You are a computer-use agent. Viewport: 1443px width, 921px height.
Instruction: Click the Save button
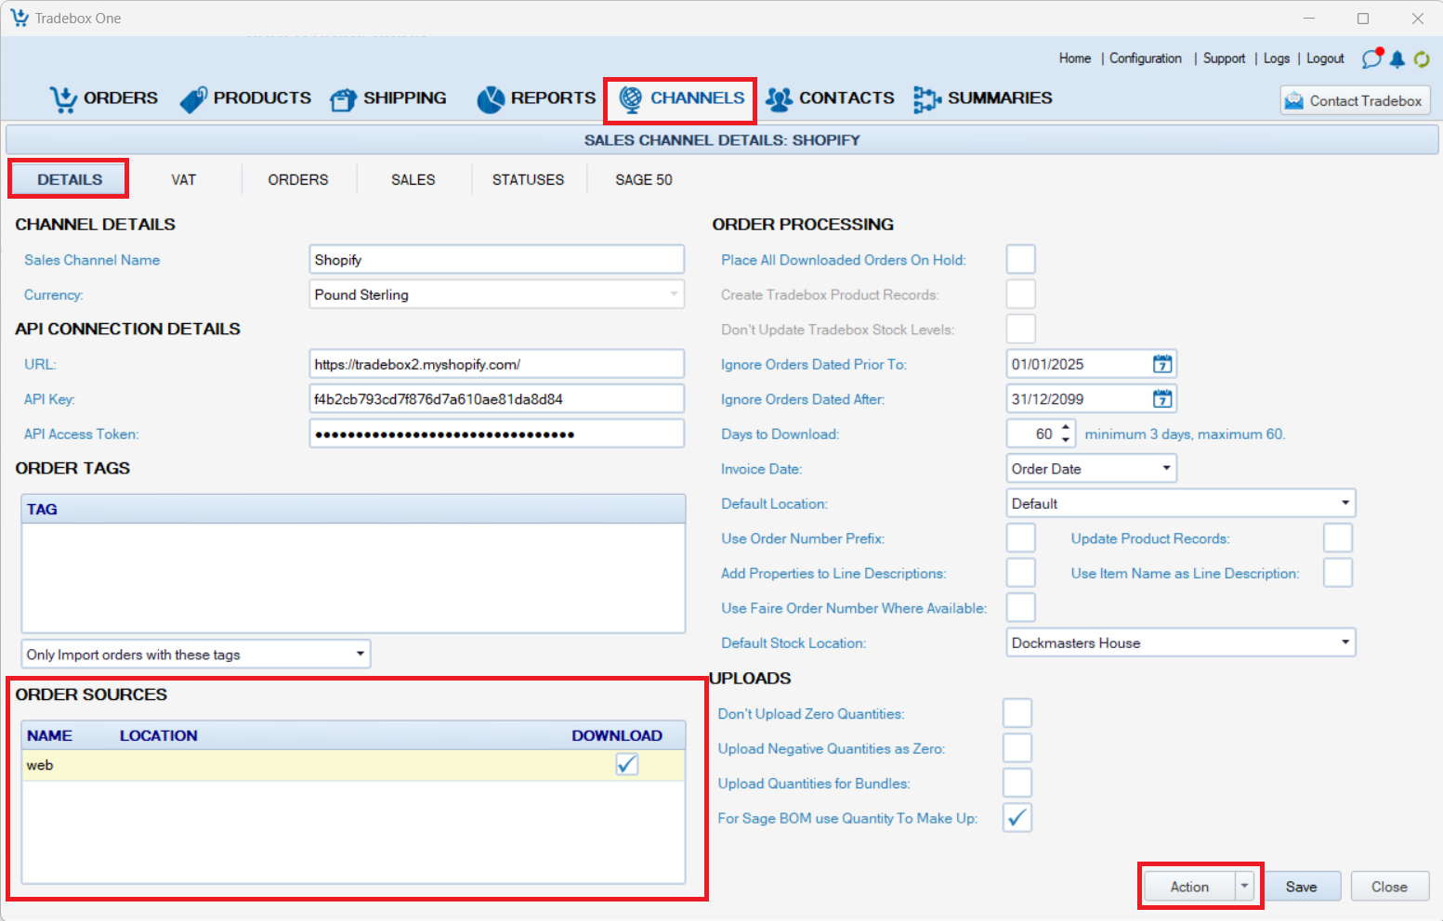click(x=1301, y=887)
